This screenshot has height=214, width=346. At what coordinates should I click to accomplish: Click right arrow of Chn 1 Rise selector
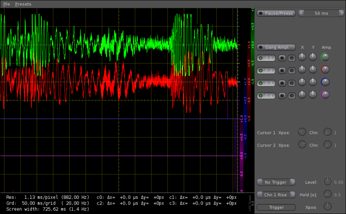292,195
